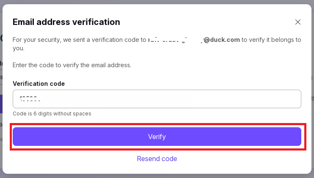Viewport: 314px width, 178px height.
Task: Click the empty area inside code field
Action: (212, 99)
